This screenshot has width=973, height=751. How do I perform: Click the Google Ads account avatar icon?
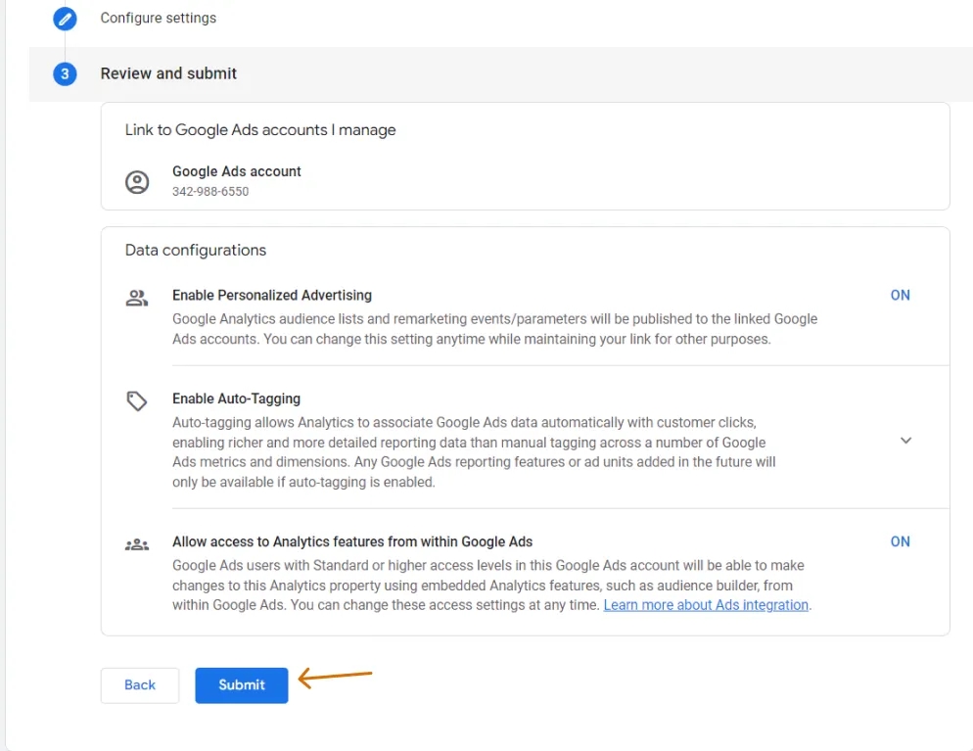(x=137, y=182)
